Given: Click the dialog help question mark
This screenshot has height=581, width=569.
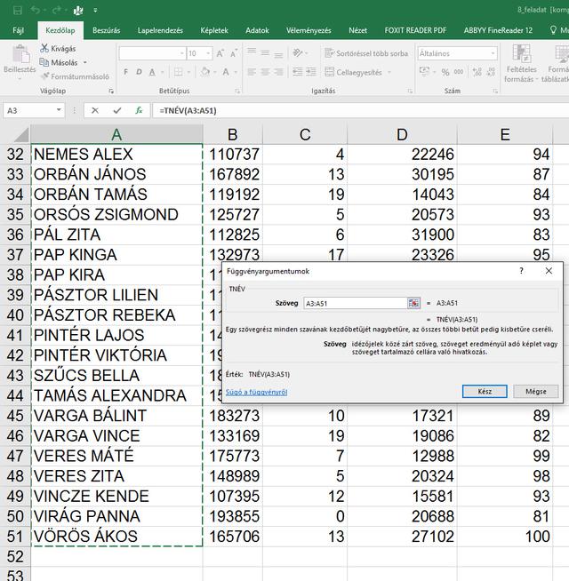Looking at the screenshot, I should click(x=522, y=271).
